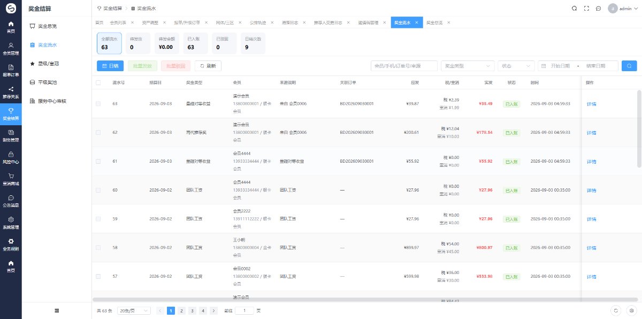The image size is (642, 319).
Task: Toggle fullscreen mode from the header
Action: pos(586,9)
